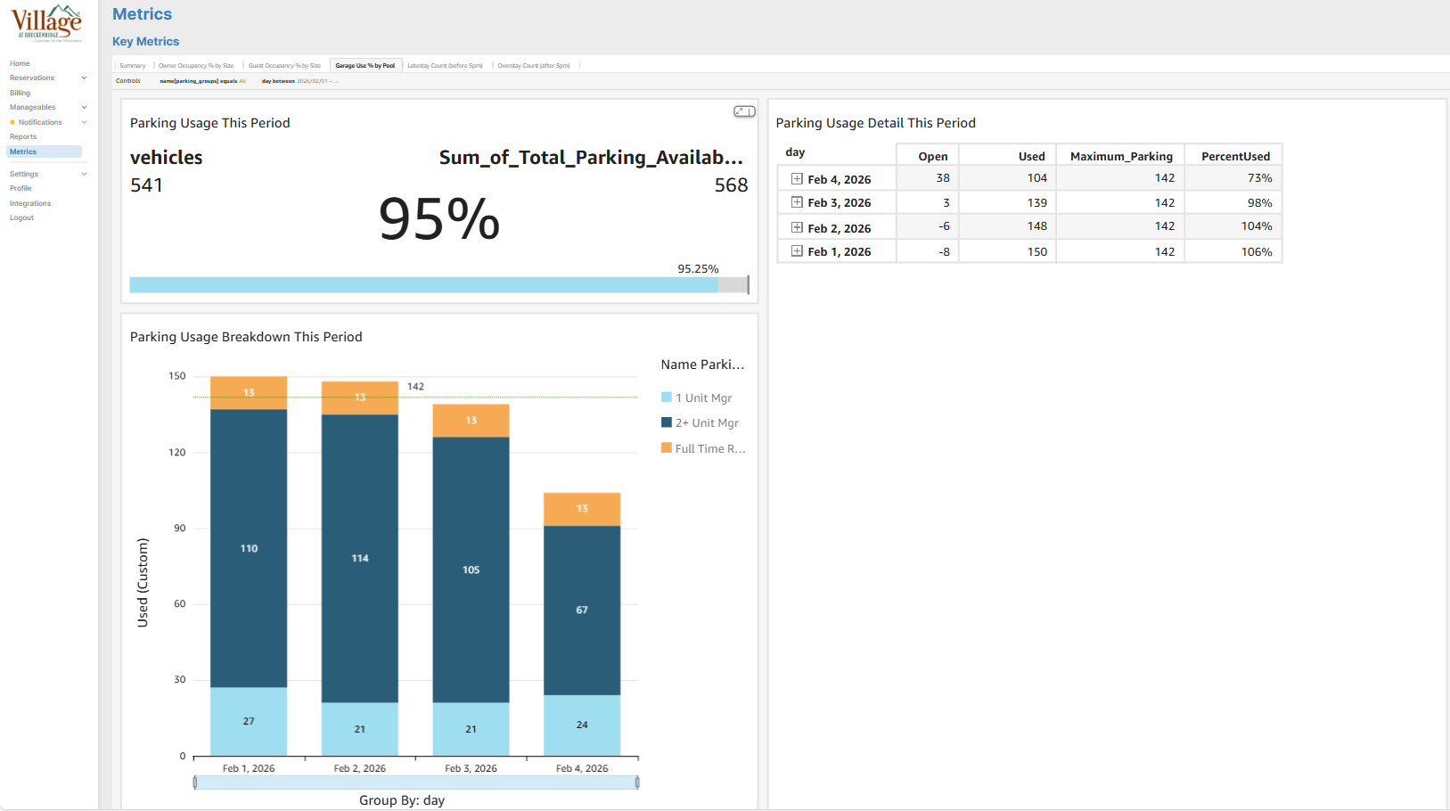Open the Notifications sidebar item
This screenshot has width=1450, height=811.
pyautogui.click(x=40, y=122)
